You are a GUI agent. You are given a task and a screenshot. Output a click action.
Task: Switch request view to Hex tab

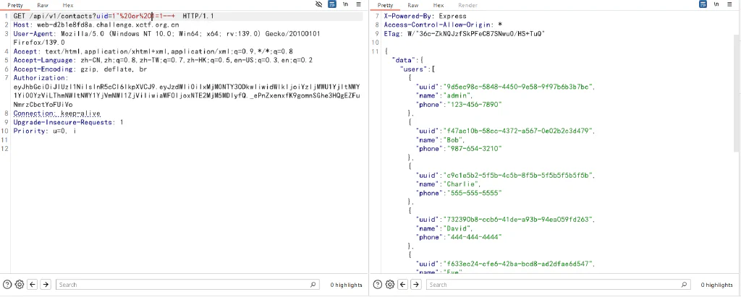click(67, 5)
